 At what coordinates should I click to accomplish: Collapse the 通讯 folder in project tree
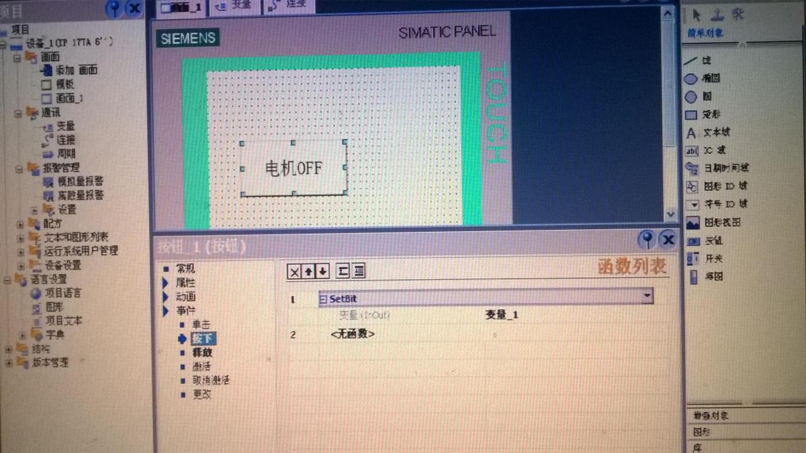pyautogui.click(x=17, y=114)
